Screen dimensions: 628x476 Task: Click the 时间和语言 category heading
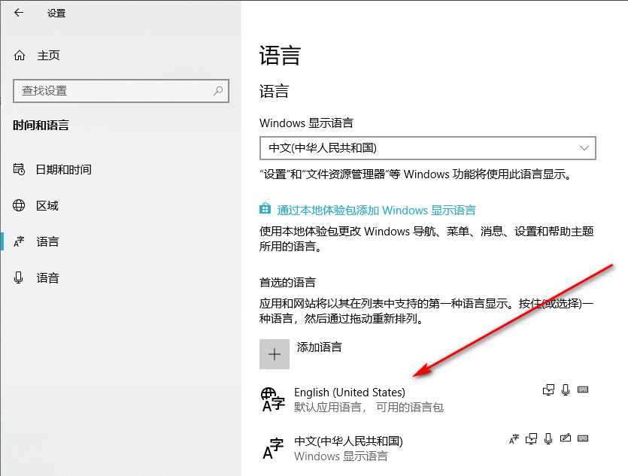(x=41, y=126)
